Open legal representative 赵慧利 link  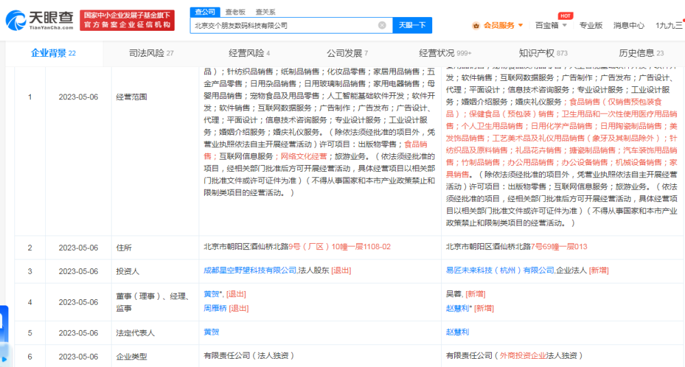click(x=457, y=332)
